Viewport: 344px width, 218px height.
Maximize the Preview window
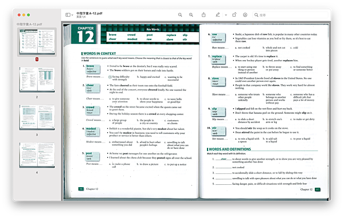coord(28,15)
